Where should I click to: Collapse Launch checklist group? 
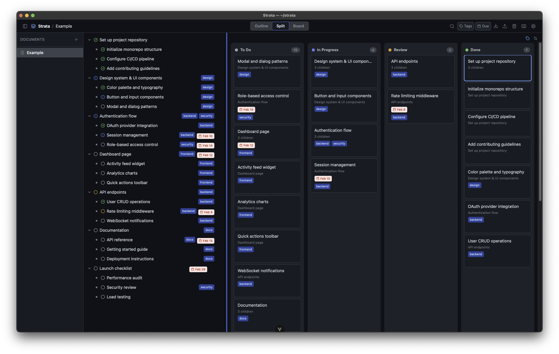(x=89, y=268)
